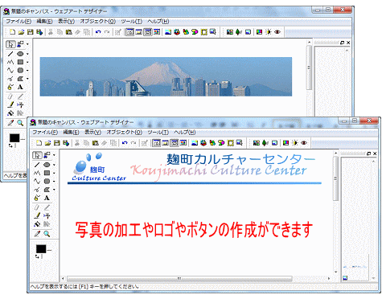Screen dimensions: 382x299
Task: Toggle second view-mode button in front window toolbar
Action: point(166,143)
